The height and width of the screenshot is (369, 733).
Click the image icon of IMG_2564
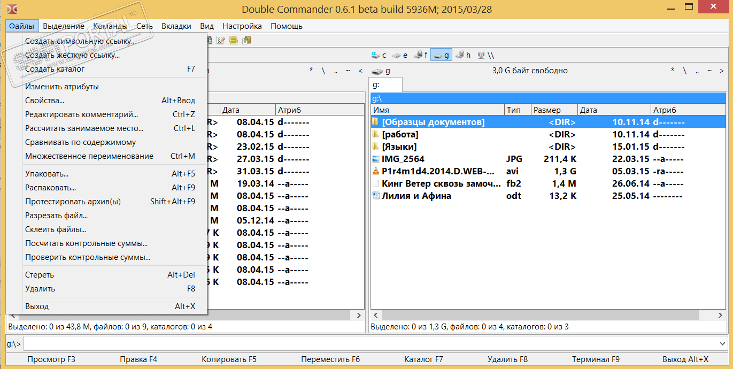pyautogui.click(x=376, y=159)
